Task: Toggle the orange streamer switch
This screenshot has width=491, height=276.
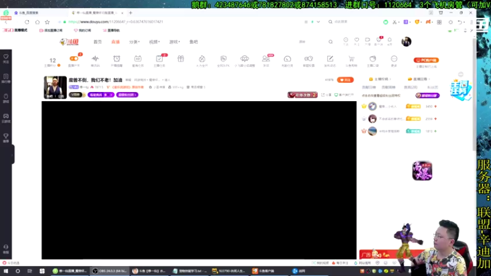Action: pyautogui.click(x=74, y=58)
